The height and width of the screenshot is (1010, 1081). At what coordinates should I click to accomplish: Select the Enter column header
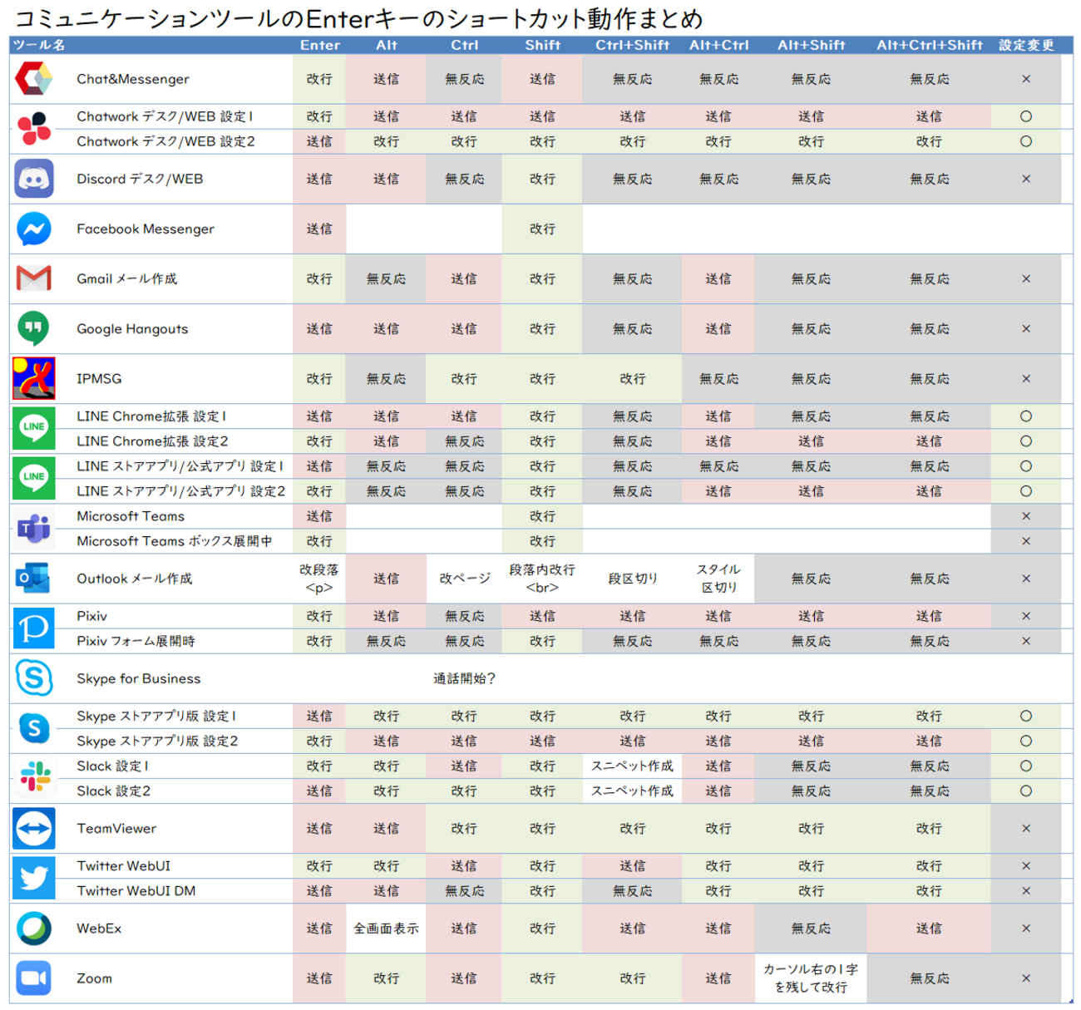point(319,45)
